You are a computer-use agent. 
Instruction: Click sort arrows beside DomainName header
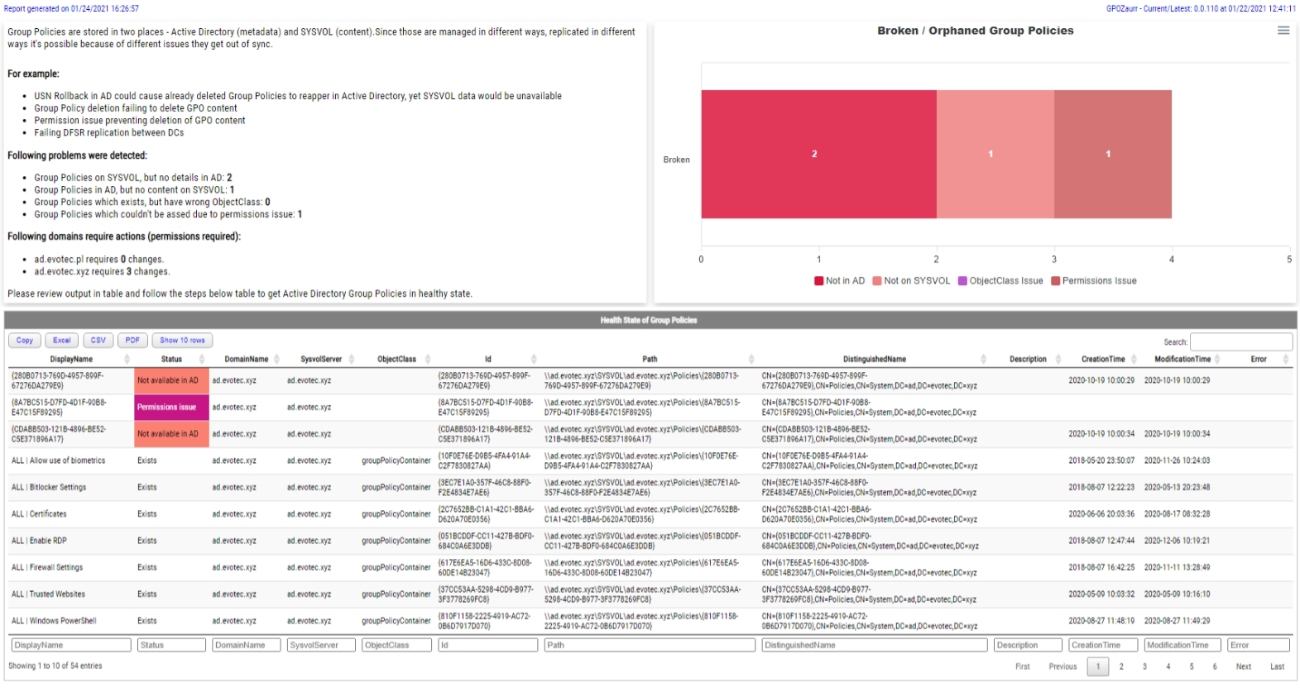276,360
